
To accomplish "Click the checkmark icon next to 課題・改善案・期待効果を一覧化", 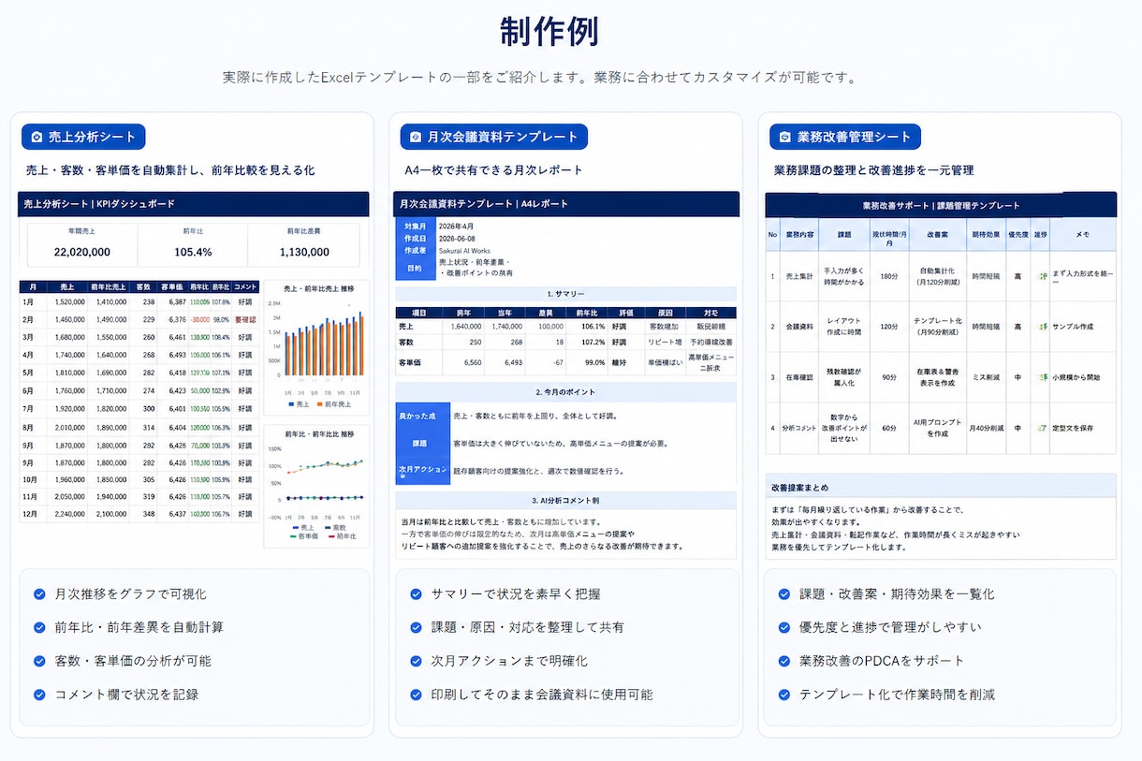I will tap(784, 593).
